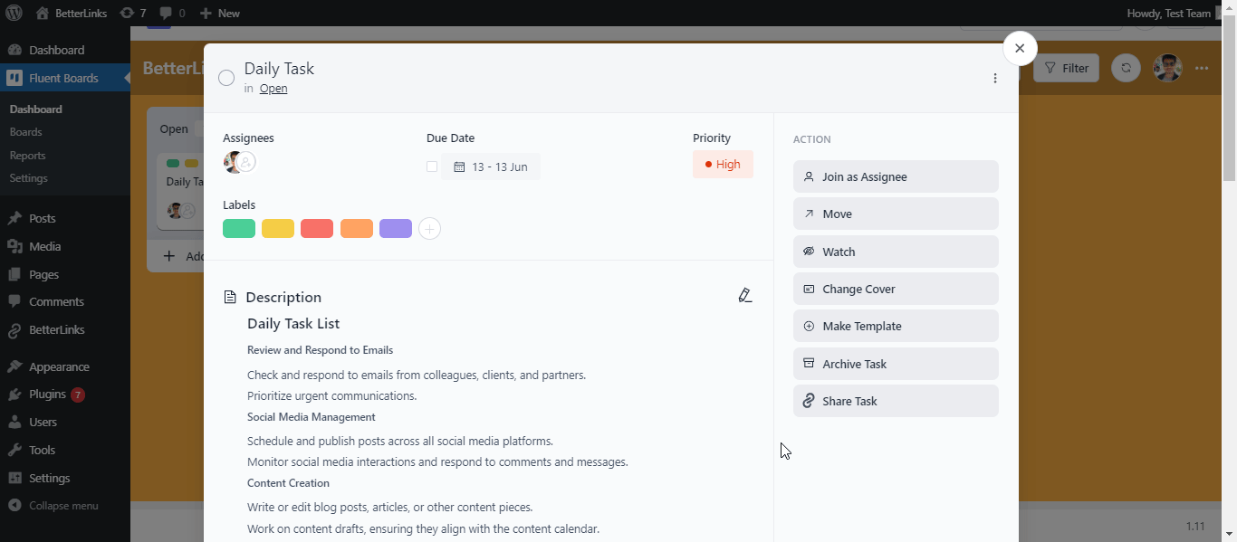1237x542 pixels.
Task: Change the High priority setting
Action: (723, 164)
